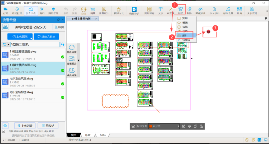269x144 pixels.
Task: Open 图层管理 layer manager
Action: pos(54,11)
